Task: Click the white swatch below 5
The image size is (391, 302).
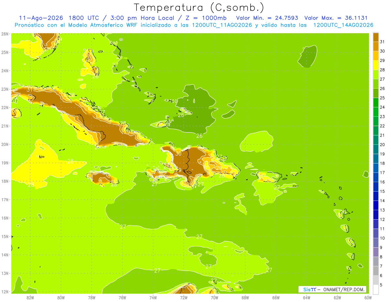Action: click(x=376, y=289)
